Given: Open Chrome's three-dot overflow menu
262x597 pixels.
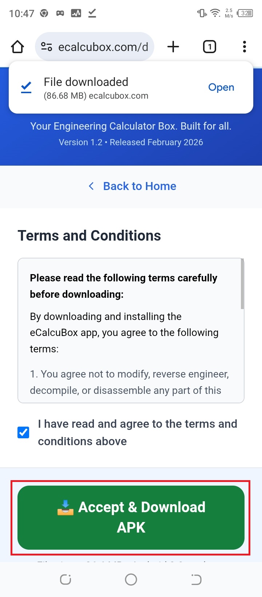Looking at the screenshot, I should click(x=244, y=46).
